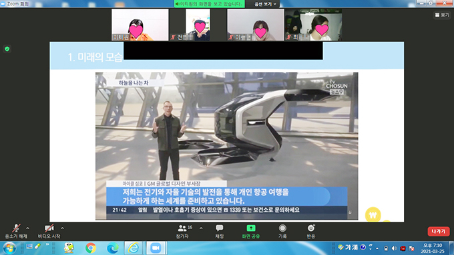454x255 pixels.
Task: Open the 옵션 보기 dropdown
Action: pos(265,4)
